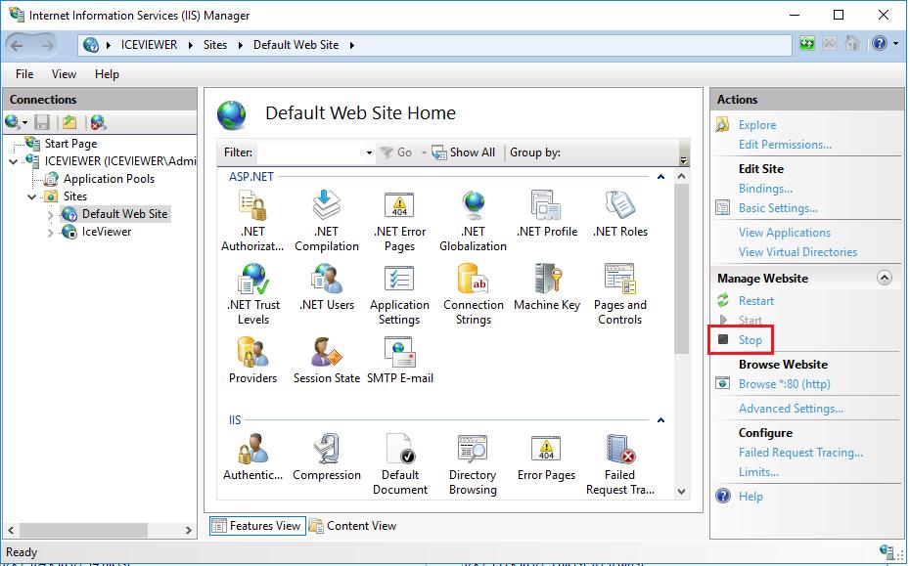This screenshot has height=566, width=910.
Task: Click the Back navigation arrow
Action: pyautogui.click(x=18, y=45)
